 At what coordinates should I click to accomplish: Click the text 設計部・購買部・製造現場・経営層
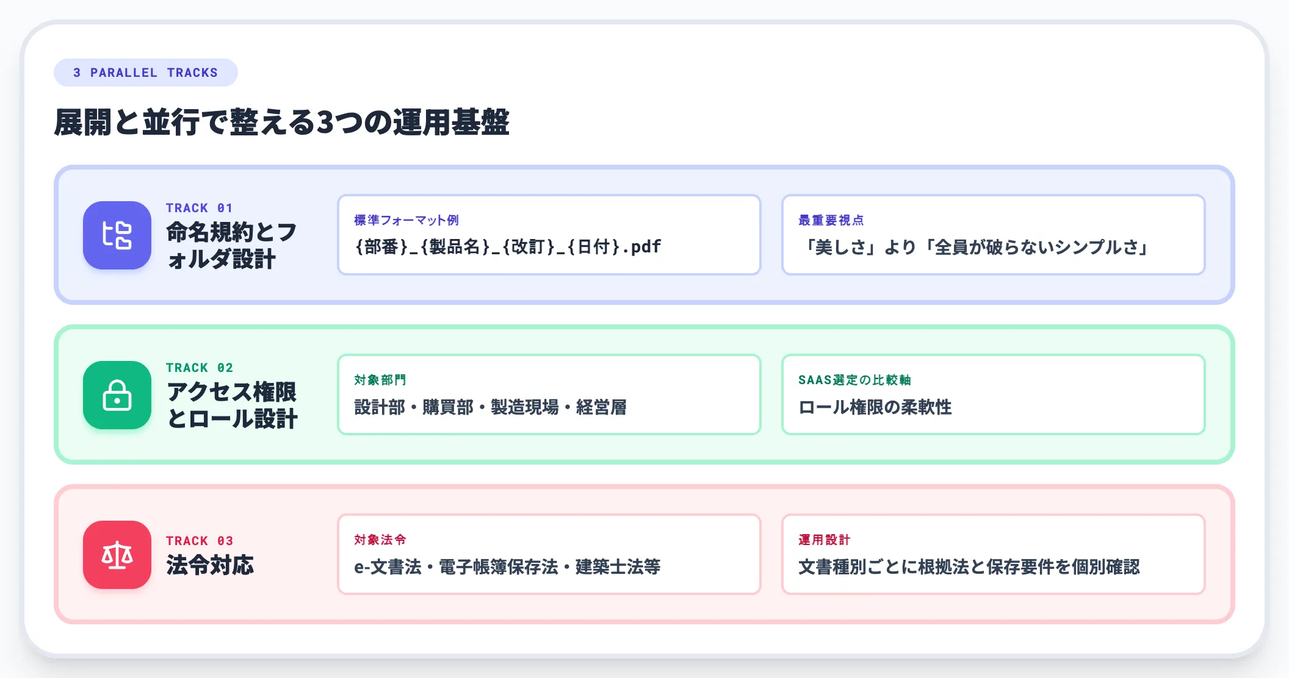491,407
